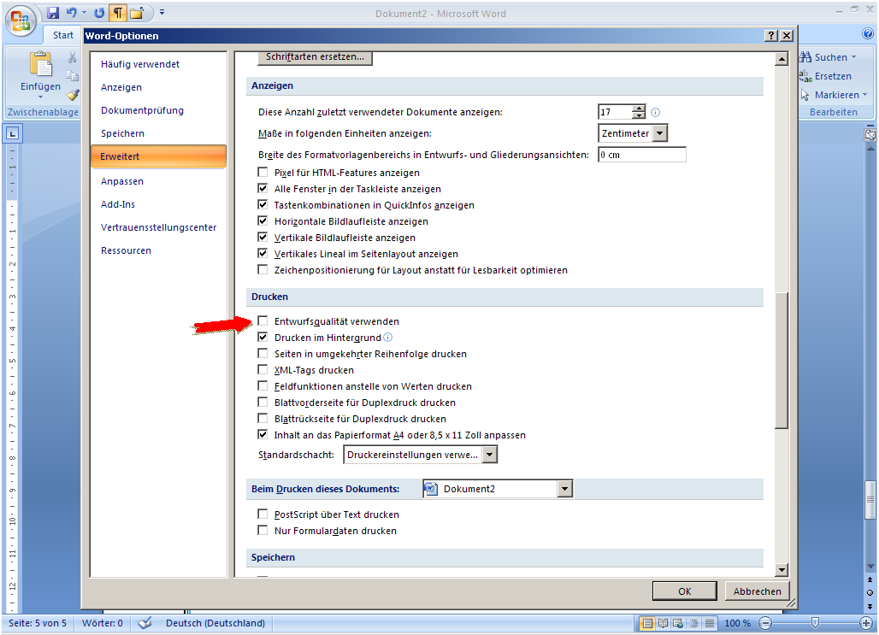Check Seiten in umgekehrter Reihenfolge drucken
The width and height of the screenshot is (879, 635).
click(263, 354)
